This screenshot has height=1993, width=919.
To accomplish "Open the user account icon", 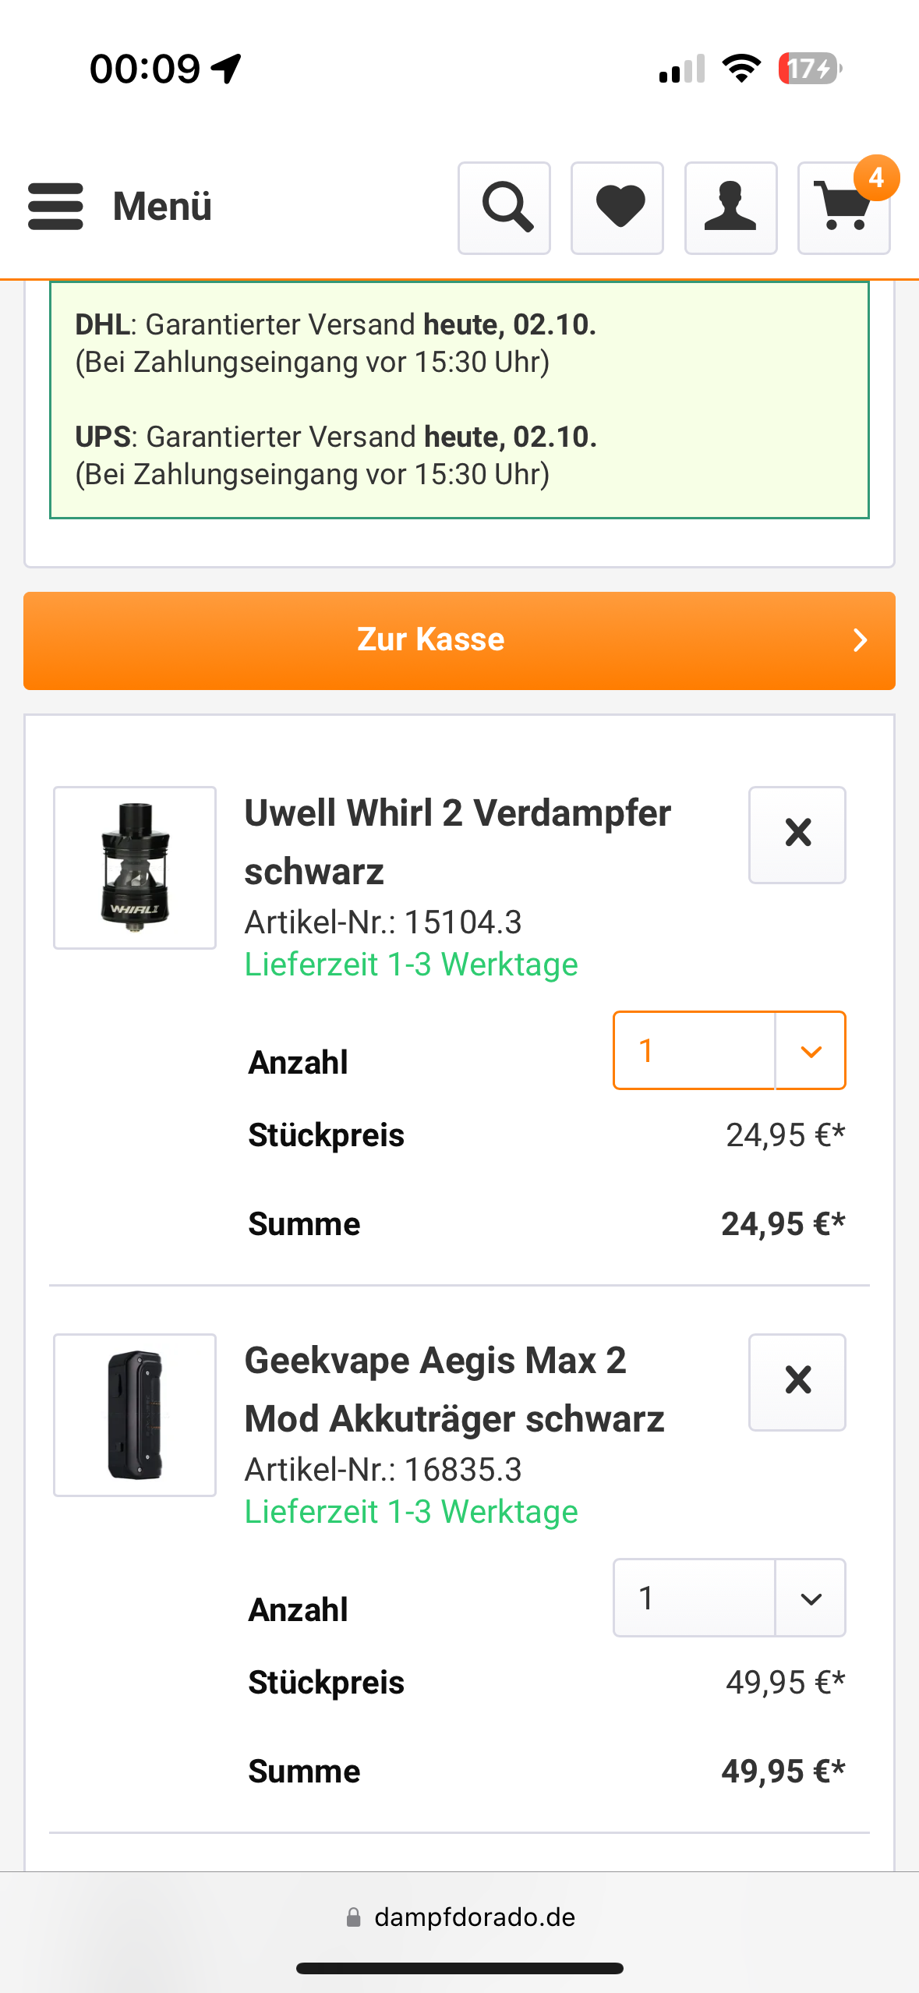I will tap(730, 208).
